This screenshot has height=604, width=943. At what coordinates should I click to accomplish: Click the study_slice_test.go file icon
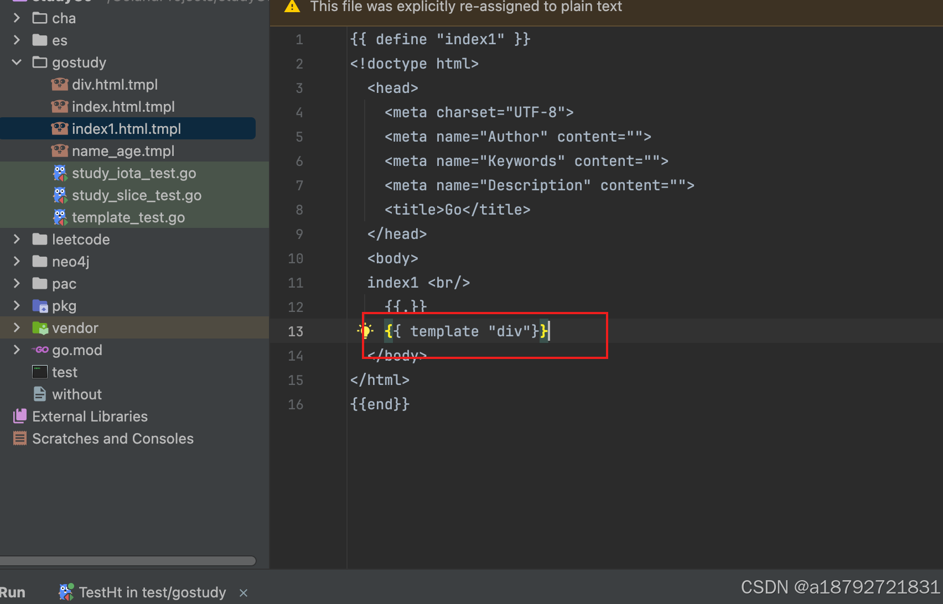pos(60,195)
